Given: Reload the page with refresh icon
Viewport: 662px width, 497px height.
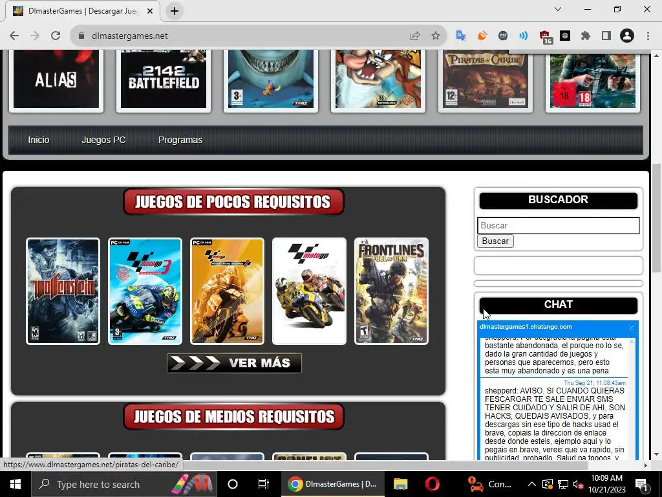Looking at the screenshot, I should pos(56,36).
